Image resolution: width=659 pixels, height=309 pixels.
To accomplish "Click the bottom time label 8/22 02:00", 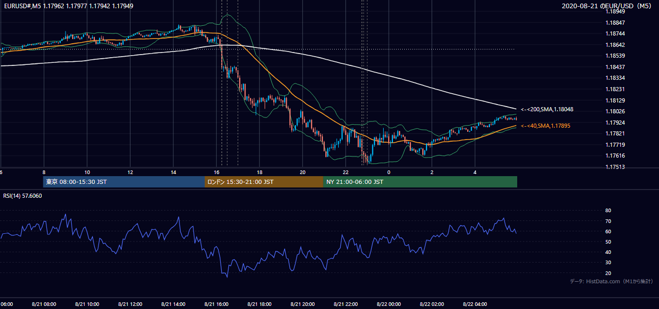I will coord(432,304).
